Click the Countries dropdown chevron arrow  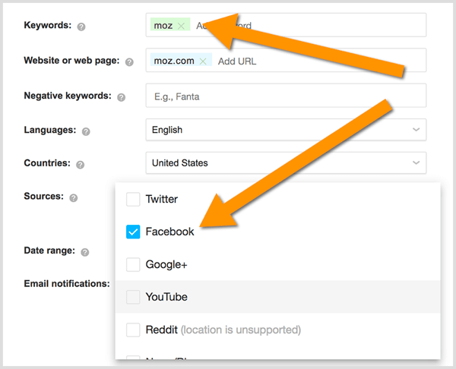pyautogui.click(x=416, y=162)
